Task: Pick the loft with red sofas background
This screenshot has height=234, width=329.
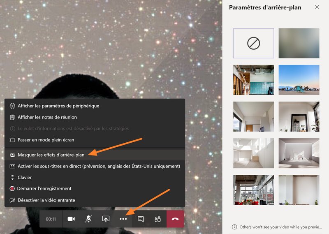Action: tap(253, 190)
